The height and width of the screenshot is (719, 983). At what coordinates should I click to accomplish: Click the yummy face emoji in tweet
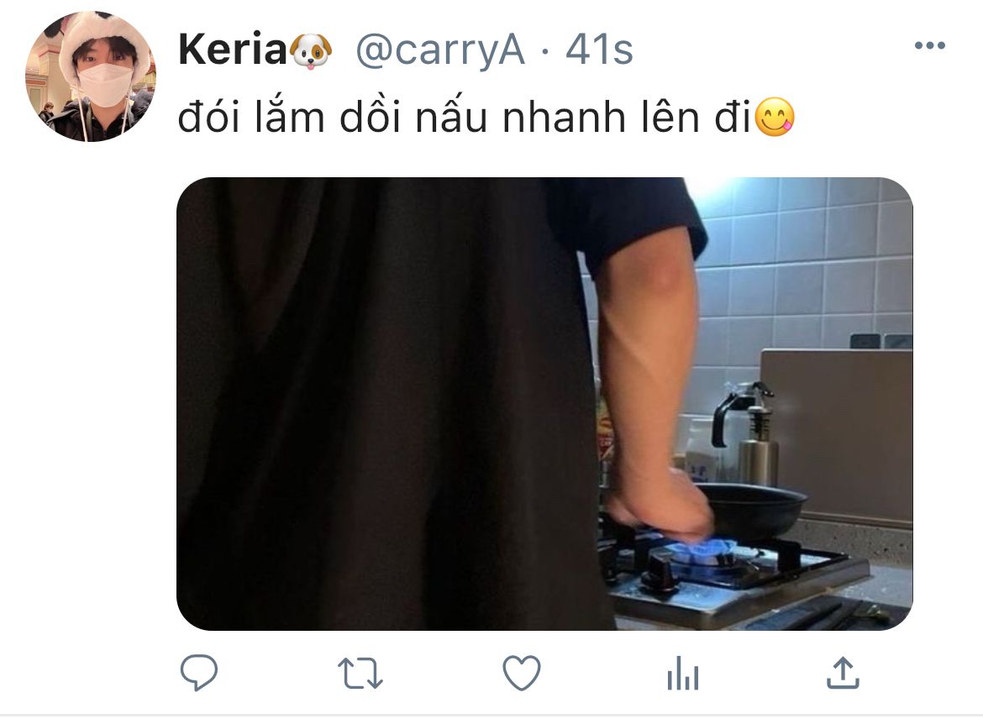point(775,118)
